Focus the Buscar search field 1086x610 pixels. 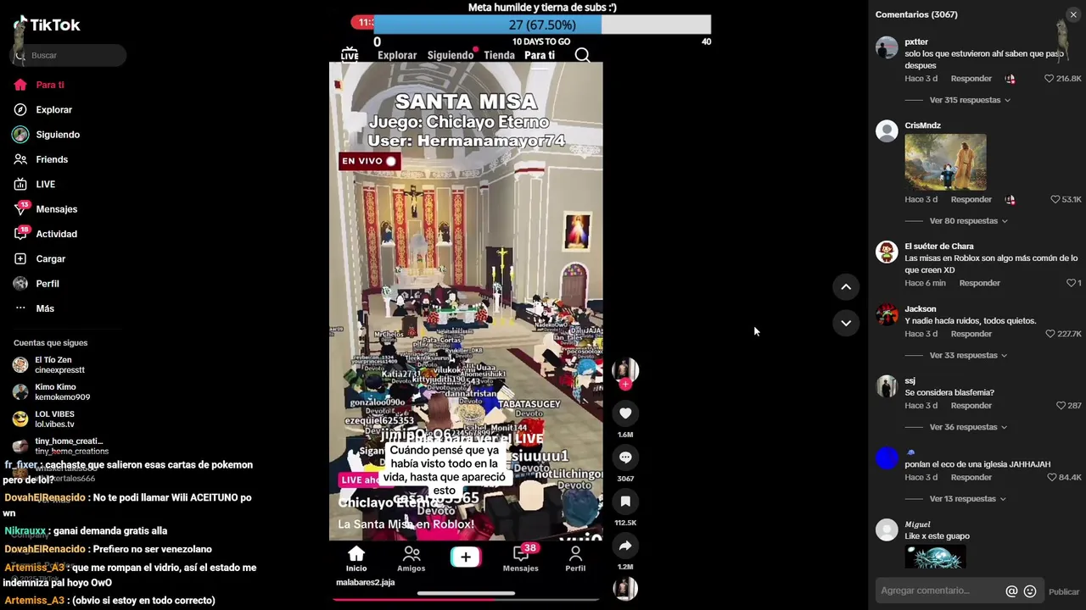click(x=70, y=55)
